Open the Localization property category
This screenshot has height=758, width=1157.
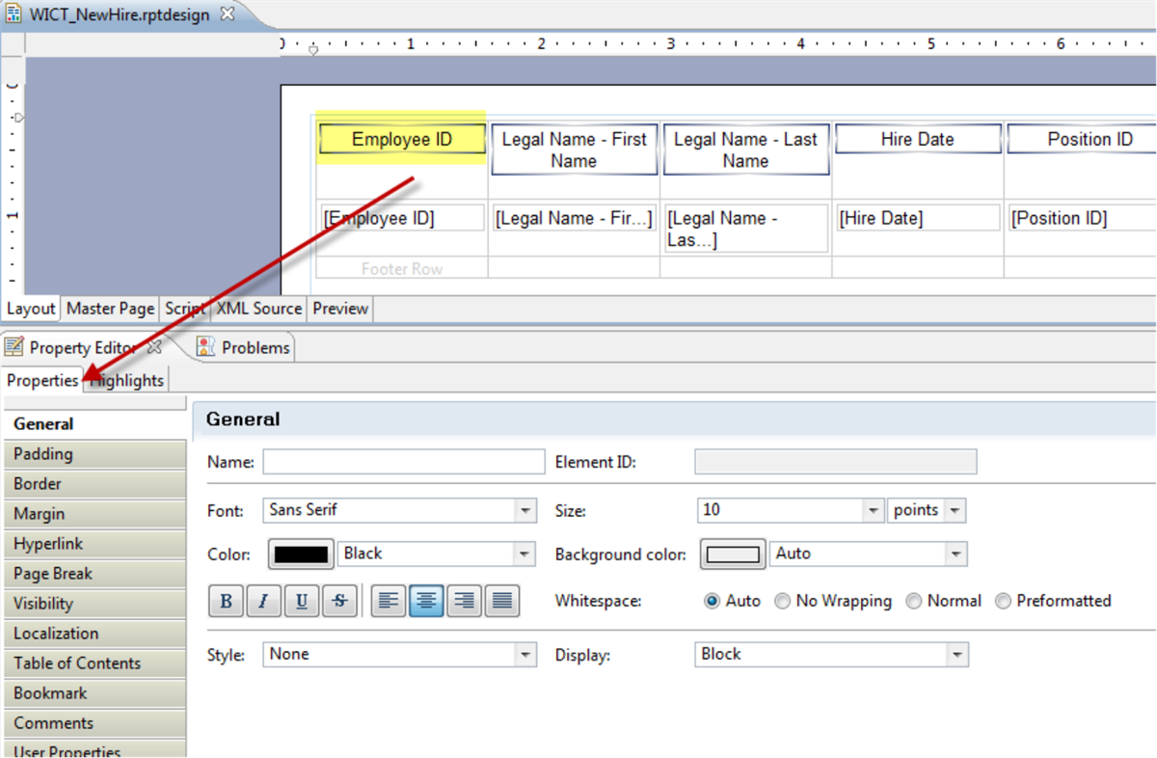click(x=94, y=634)
